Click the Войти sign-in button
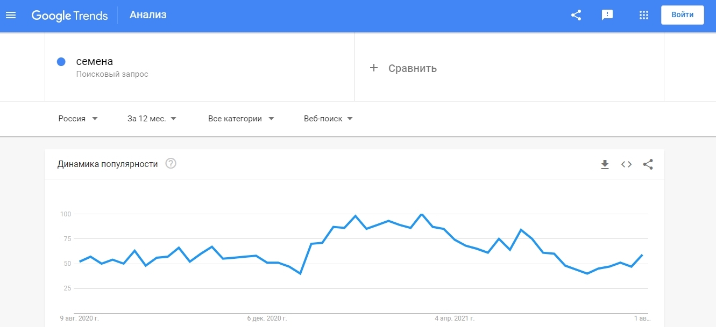This screenshot has width=716, height=327. point(683,15)
